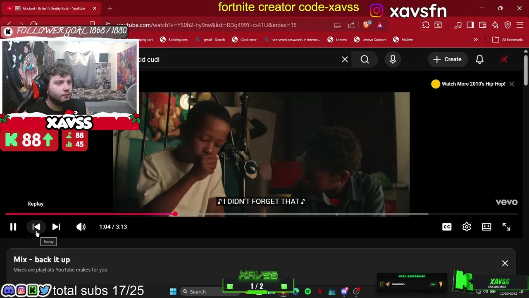Open Discord from the taskbar
This screenshot has width=529, height=298.
(x=344, y=291)
